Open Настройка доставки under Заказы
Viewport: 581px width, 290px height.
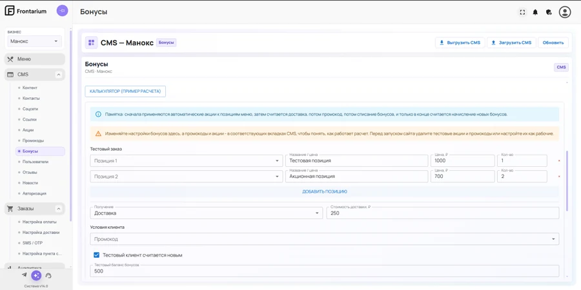[41, 233]
